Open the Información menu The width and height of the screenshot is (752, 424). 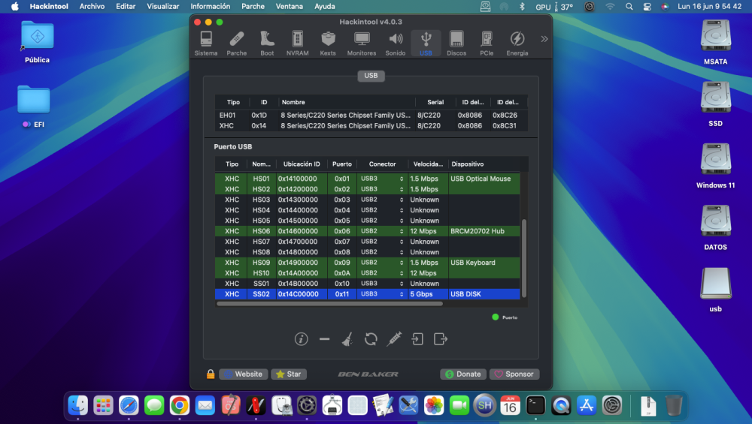click(210, 6)
